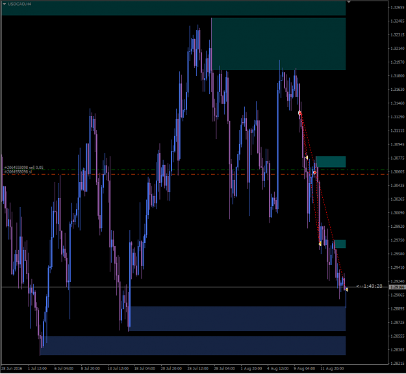Viewport: 406px width, 374px height.
Task: Click the '13 Jul 12:00' time label
Action: [x=118, y=369]
